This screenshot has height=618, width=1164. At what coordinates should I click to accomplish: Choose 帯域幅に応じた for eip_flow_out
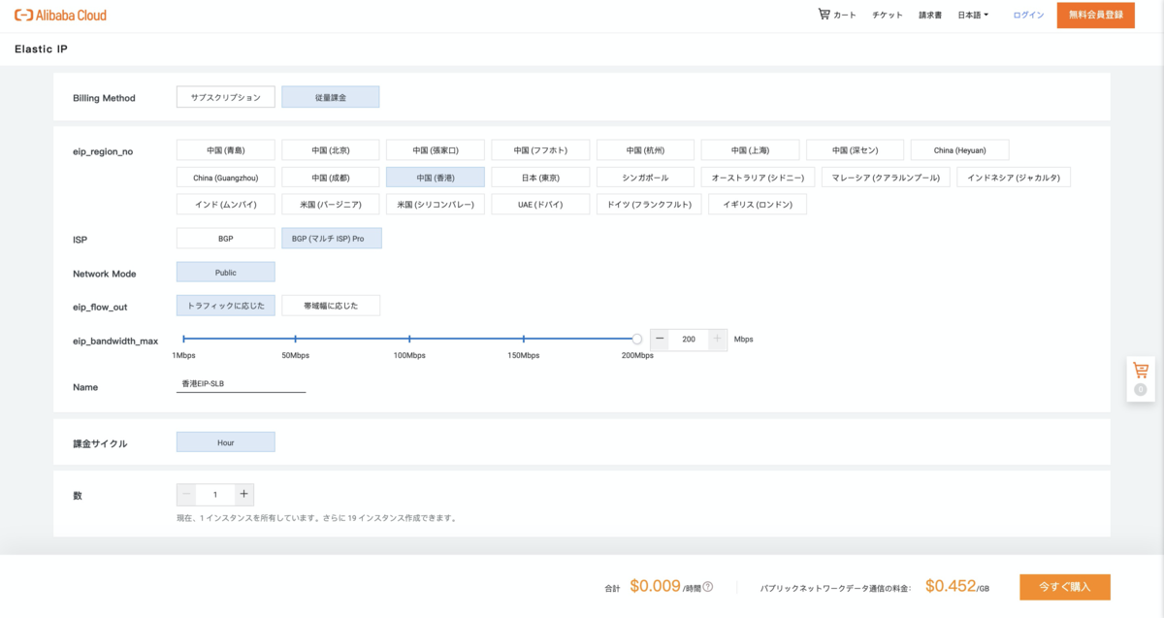click(x=331, y=306)
